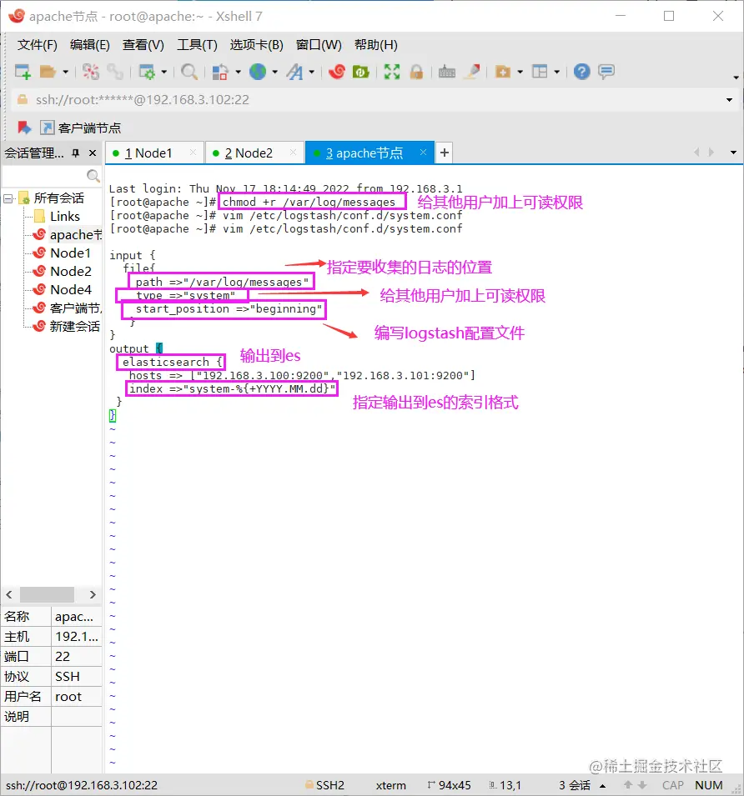Toggle full screen with green arrows icon
The width and height of the screenshot is (744, 796).
[x=391, y=72]
